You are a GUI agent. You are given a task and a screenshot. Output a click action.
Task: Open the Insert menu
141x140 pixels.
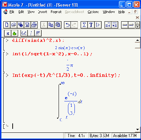[x=43, y=12]
